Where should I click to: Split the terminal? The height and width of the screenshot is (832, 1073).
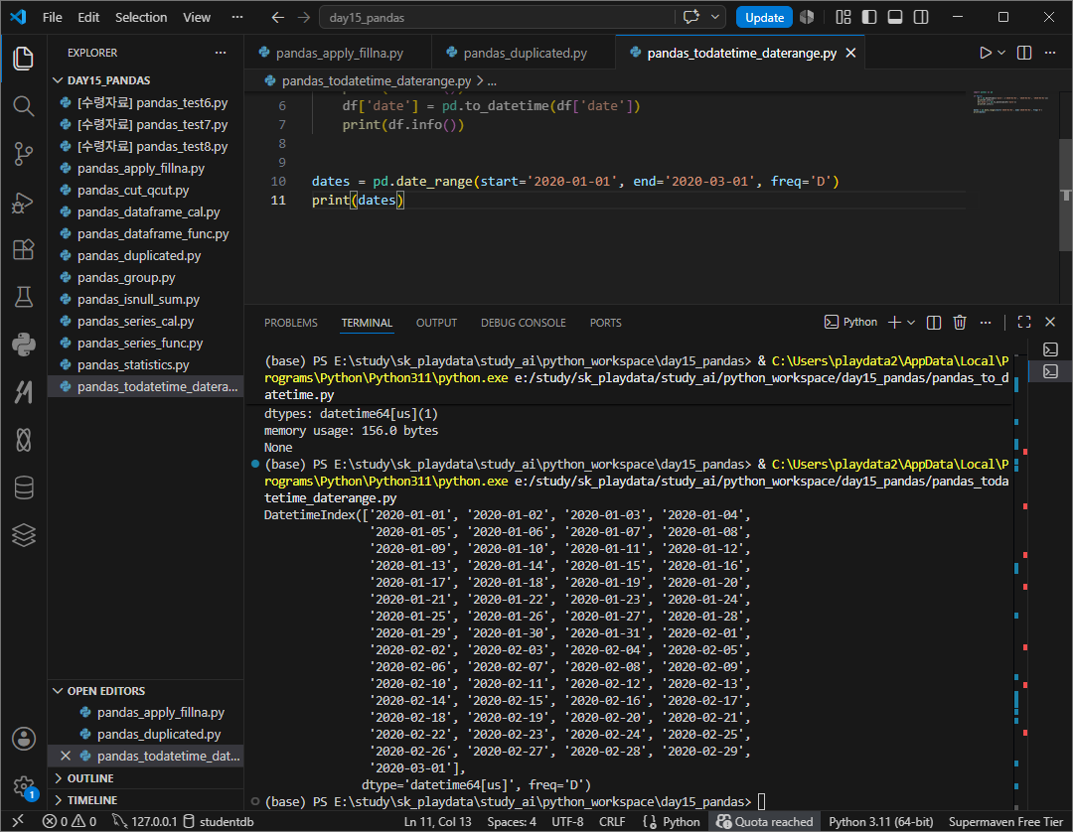click(933, 322)
